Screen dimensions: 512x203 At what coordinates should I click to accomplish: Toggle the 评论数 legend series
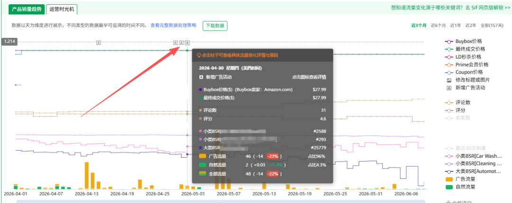coord(458,102)
